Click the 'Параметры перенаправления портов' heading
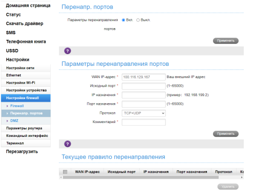 pyautogui.click(x=115, y=64)
